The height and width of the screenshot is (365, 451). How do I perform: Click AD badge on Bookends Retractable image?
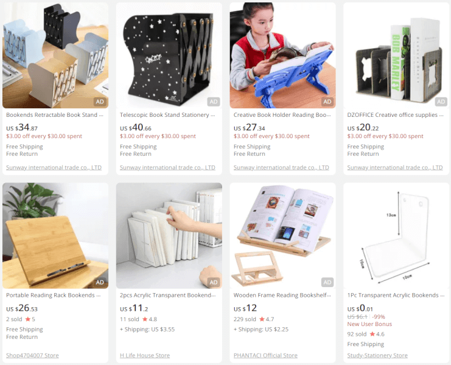click(x=100, y=102)
